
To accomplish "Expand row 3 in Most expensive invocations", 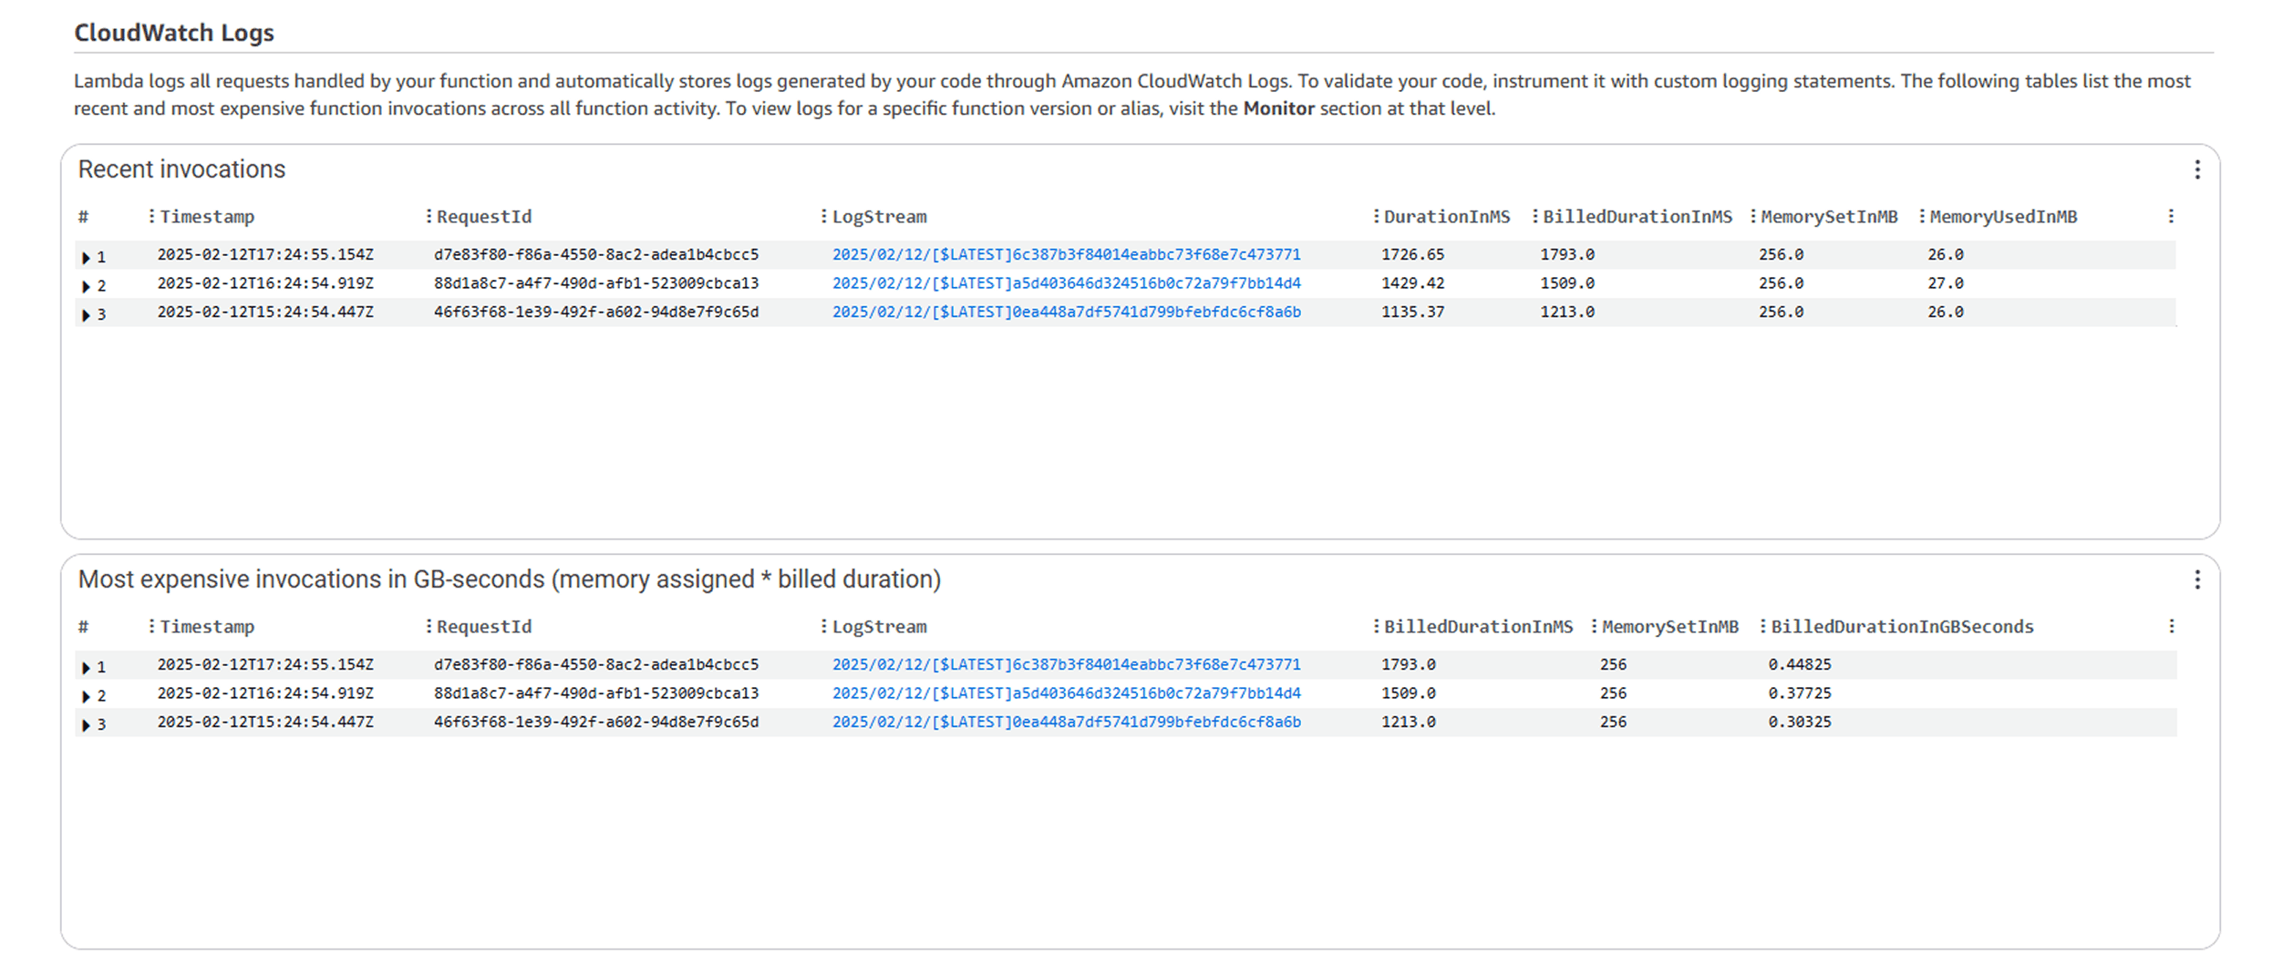I will 85,722.
